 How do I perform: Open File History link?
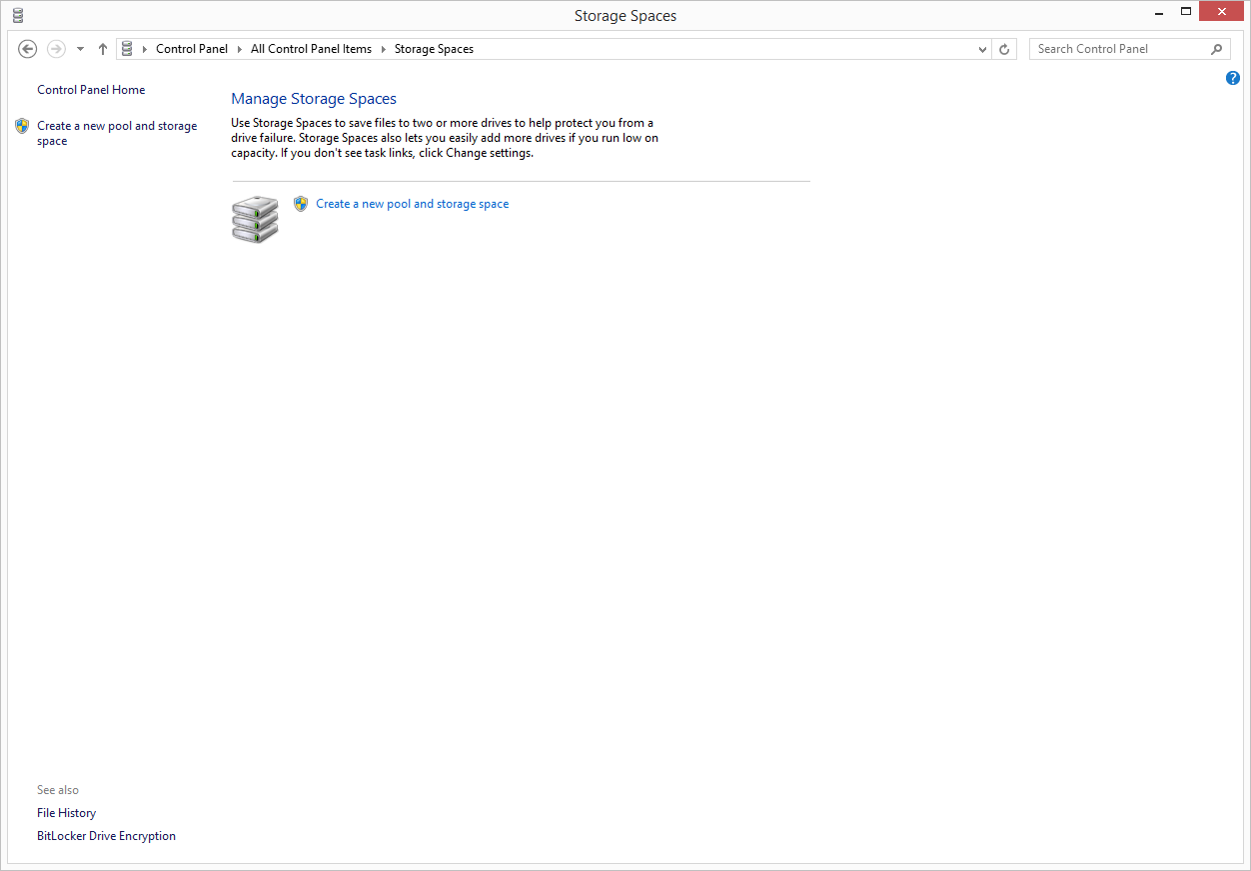[67, 813]
